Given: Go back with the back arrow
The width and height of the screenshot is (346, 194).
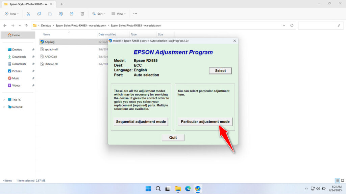Looking at the screenshot, I should (x=5, y=26).
